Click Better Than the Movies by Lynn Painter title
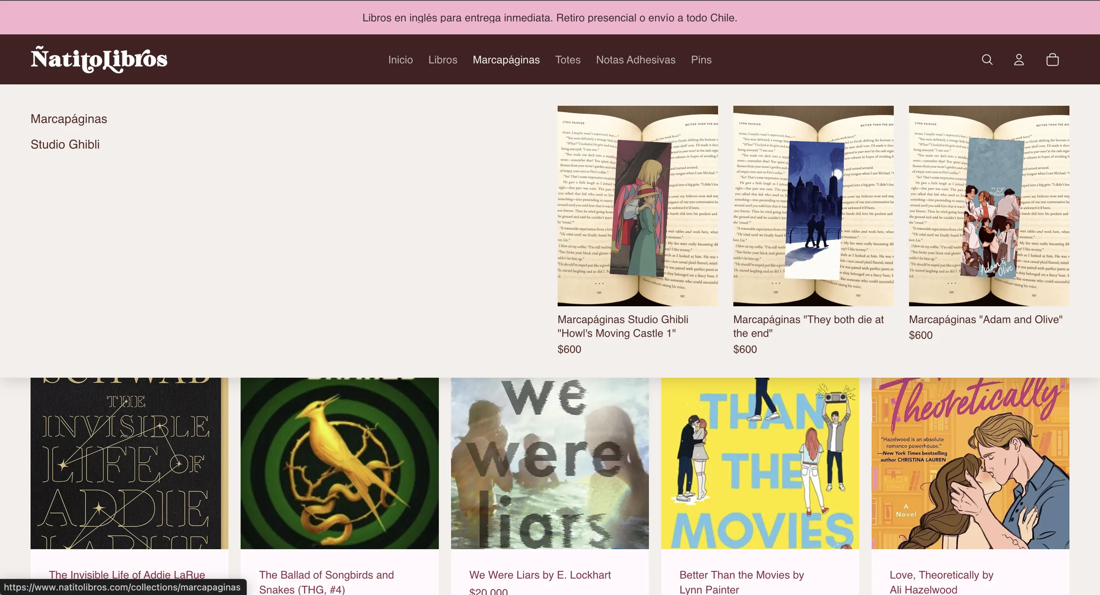This screenshot has width=1100, height=595. (742, 582)
